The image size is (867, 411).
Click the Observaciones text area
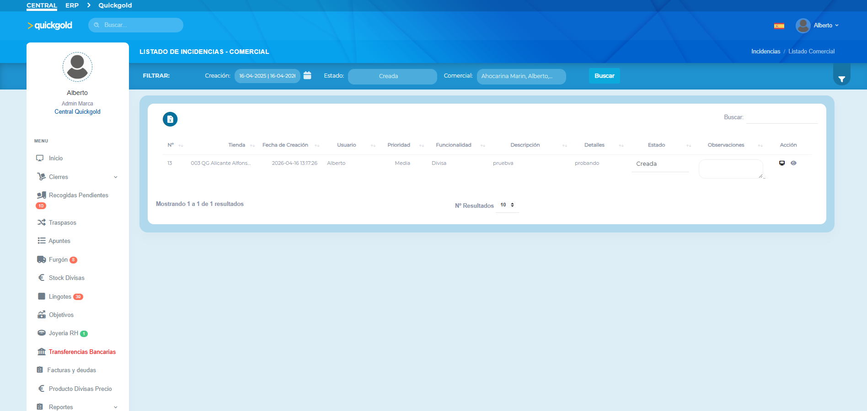tap(731, 169)
